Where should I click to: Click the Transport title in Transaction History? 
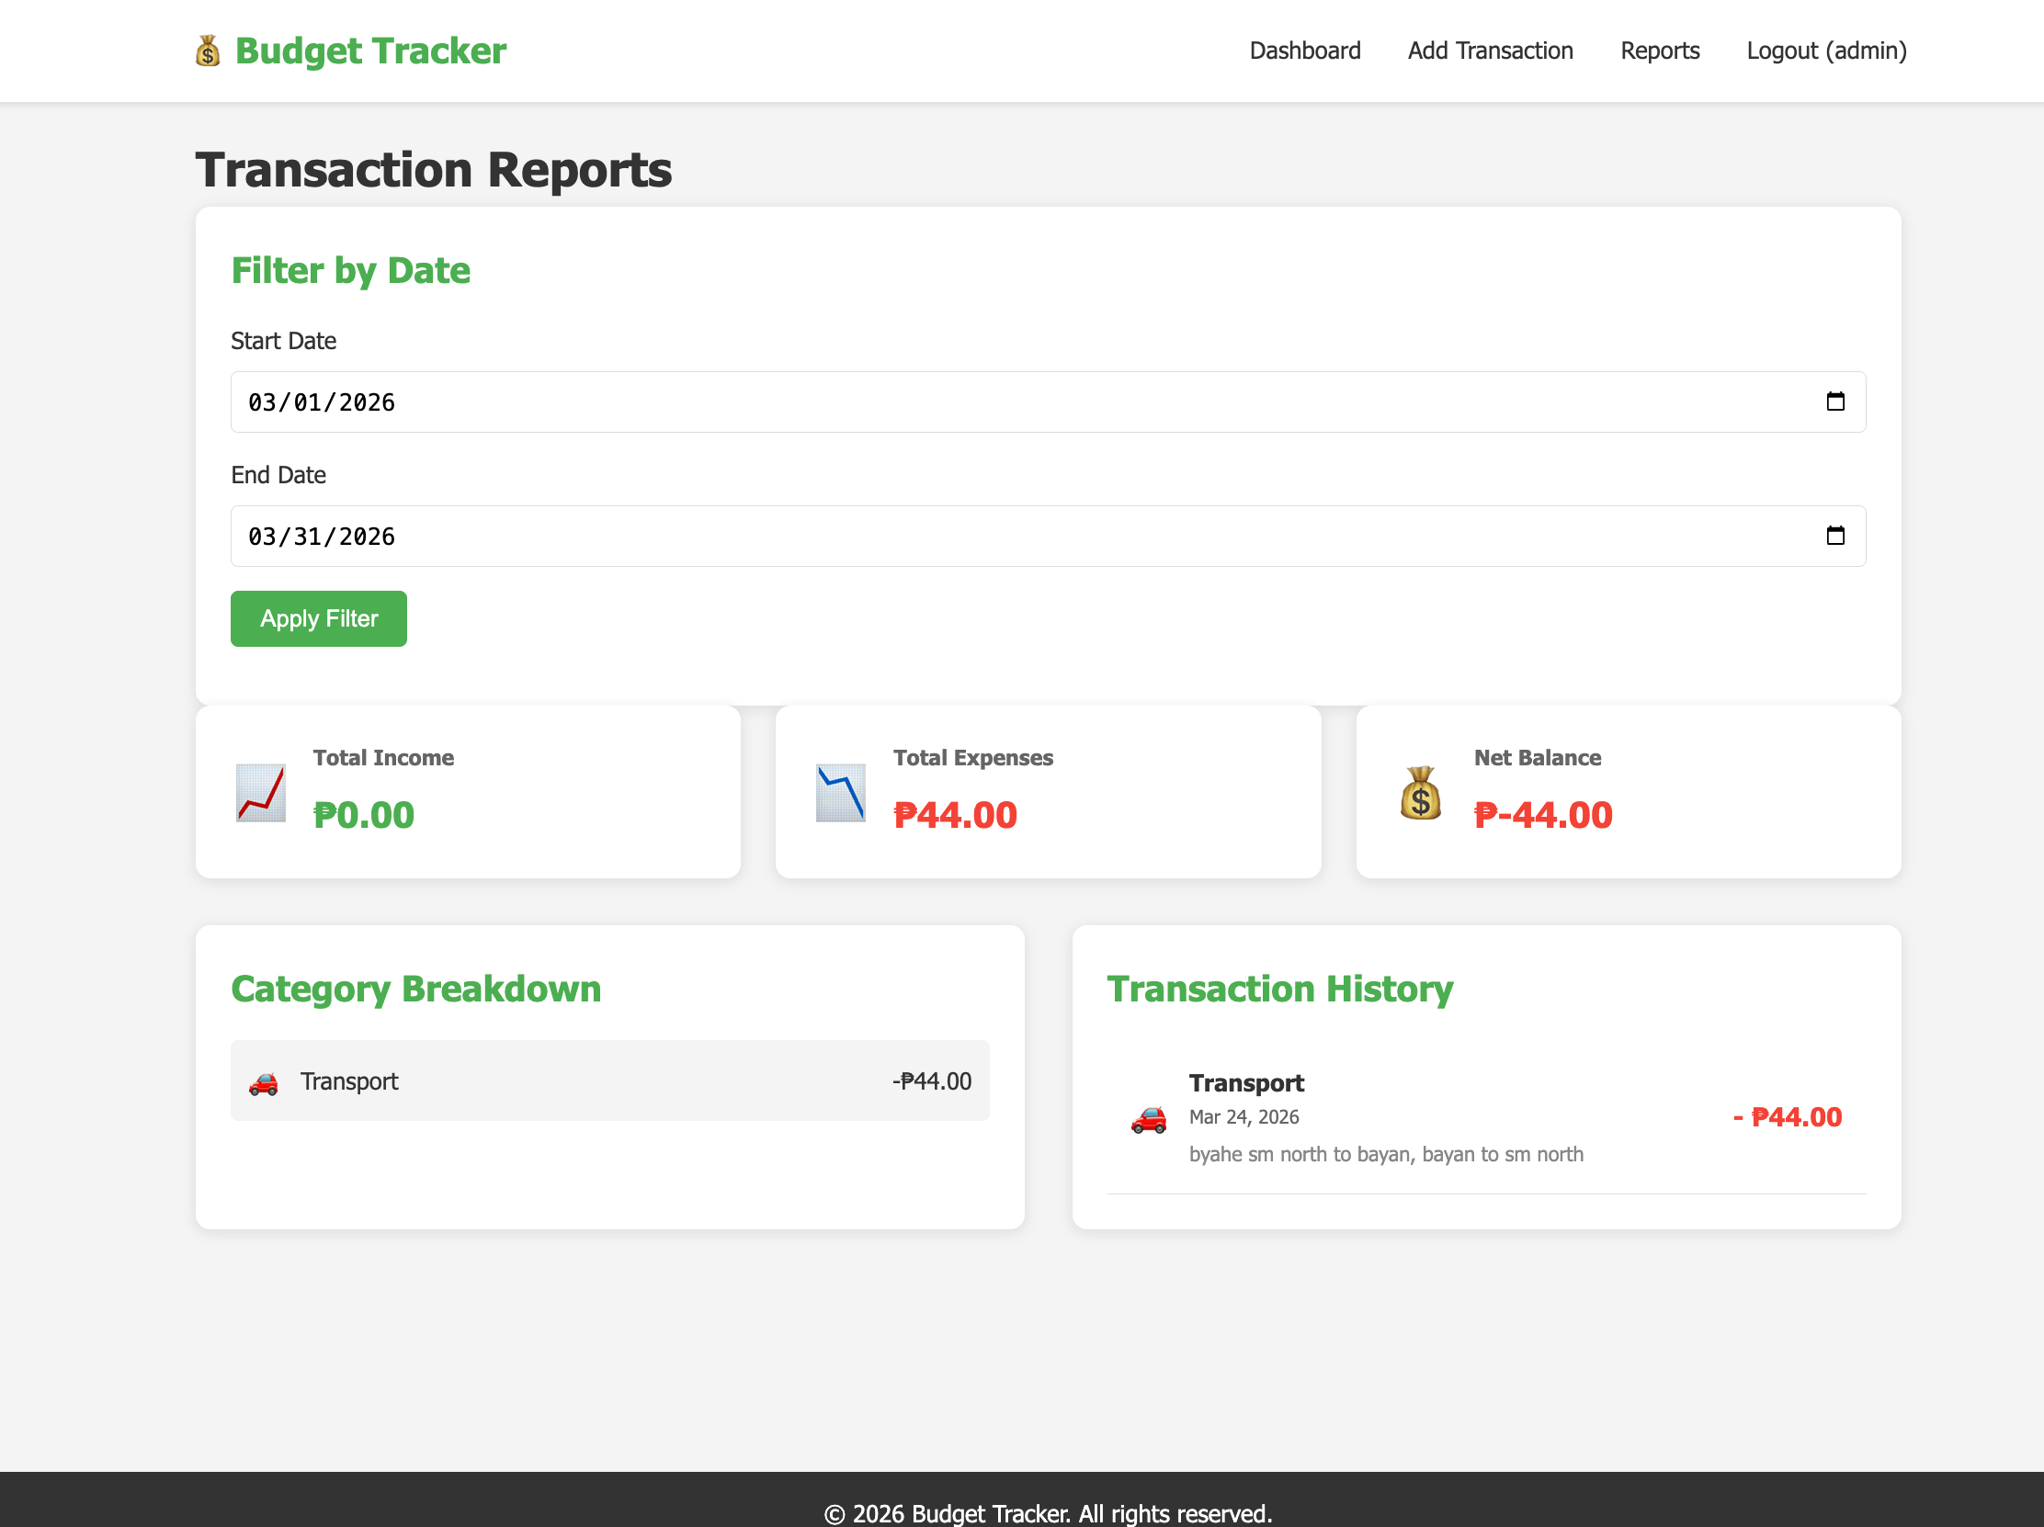[x=1245, y=1082]
